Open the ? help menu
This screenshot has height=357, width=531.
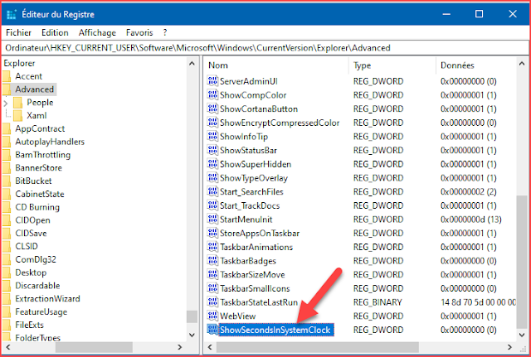pos(165,33)
